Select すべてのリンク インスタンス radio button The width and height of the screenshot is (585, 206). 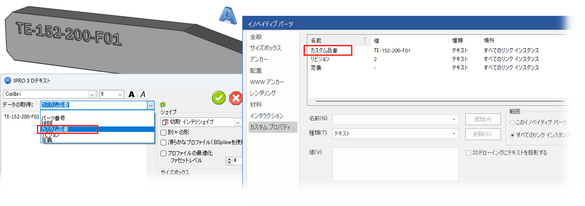[x=512, y=135]
